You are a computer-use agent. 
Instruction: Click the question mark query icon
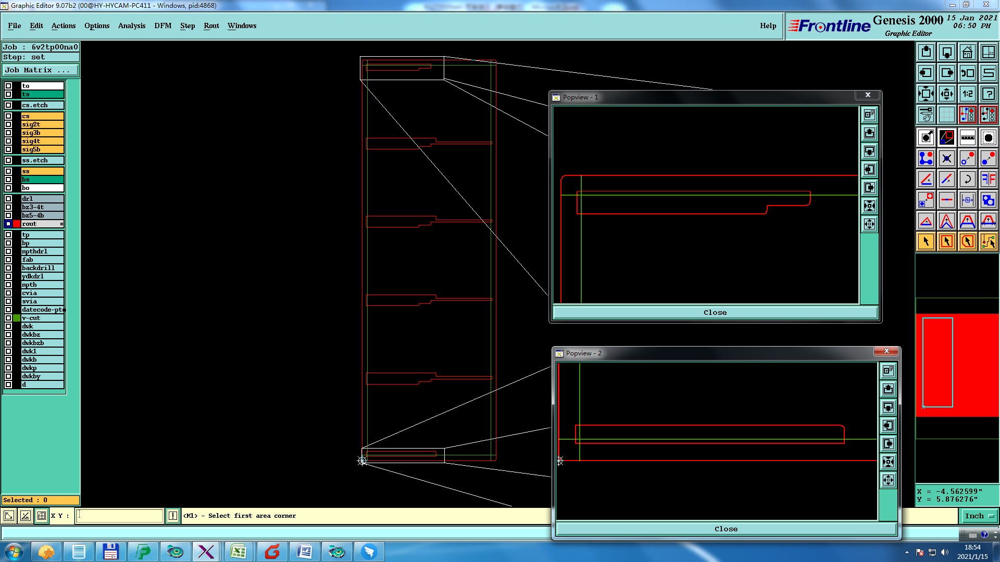coord(988,94)
